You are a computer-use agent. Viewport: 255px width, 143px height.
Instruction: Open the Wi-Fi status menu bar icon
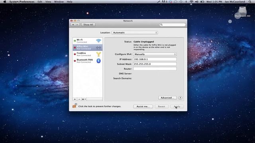[191, 2]
